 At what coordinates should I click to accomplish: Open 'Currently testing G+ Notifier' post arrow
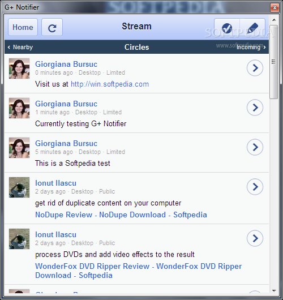point(255,108)
